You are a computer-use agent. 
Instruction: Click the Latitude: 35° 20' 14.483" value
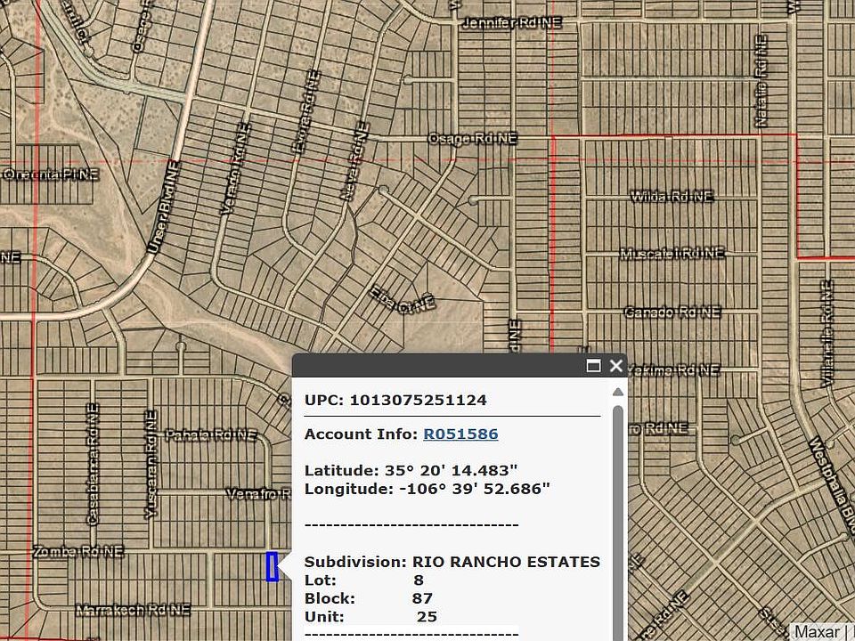[411, 470]
